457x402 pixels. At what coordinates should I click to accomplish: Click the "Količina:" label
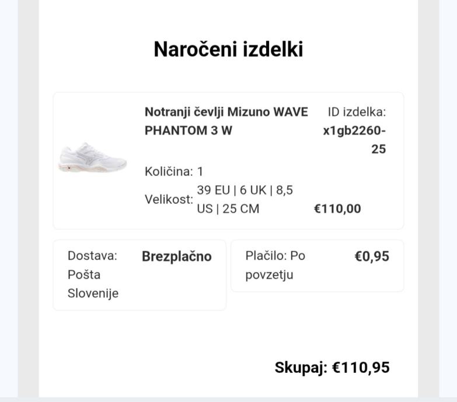click(169, 171)
